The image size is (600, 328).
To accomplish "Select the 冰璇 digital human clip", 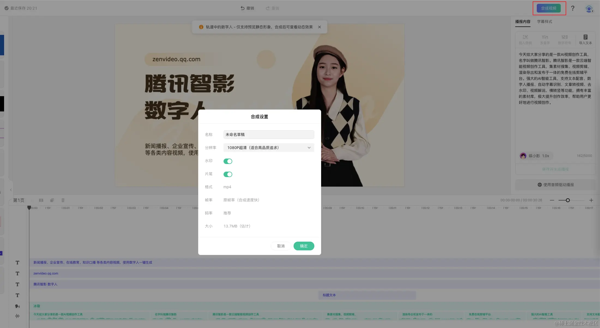I will point(315,306).
